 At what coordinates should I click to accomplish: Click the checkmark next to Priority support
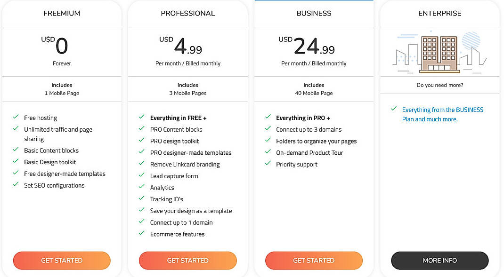pyautogui.click(x=268, y=164)
